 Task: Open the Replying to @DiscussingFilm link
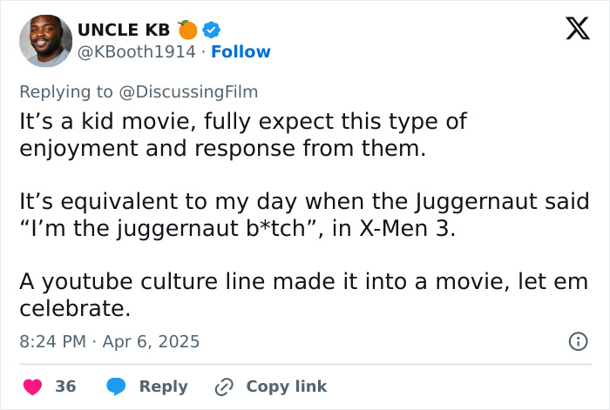139,91
